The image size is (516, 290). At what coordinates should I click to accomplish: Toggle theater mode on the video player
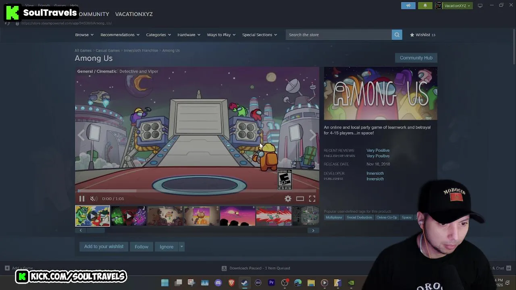[x=300, y=199]
